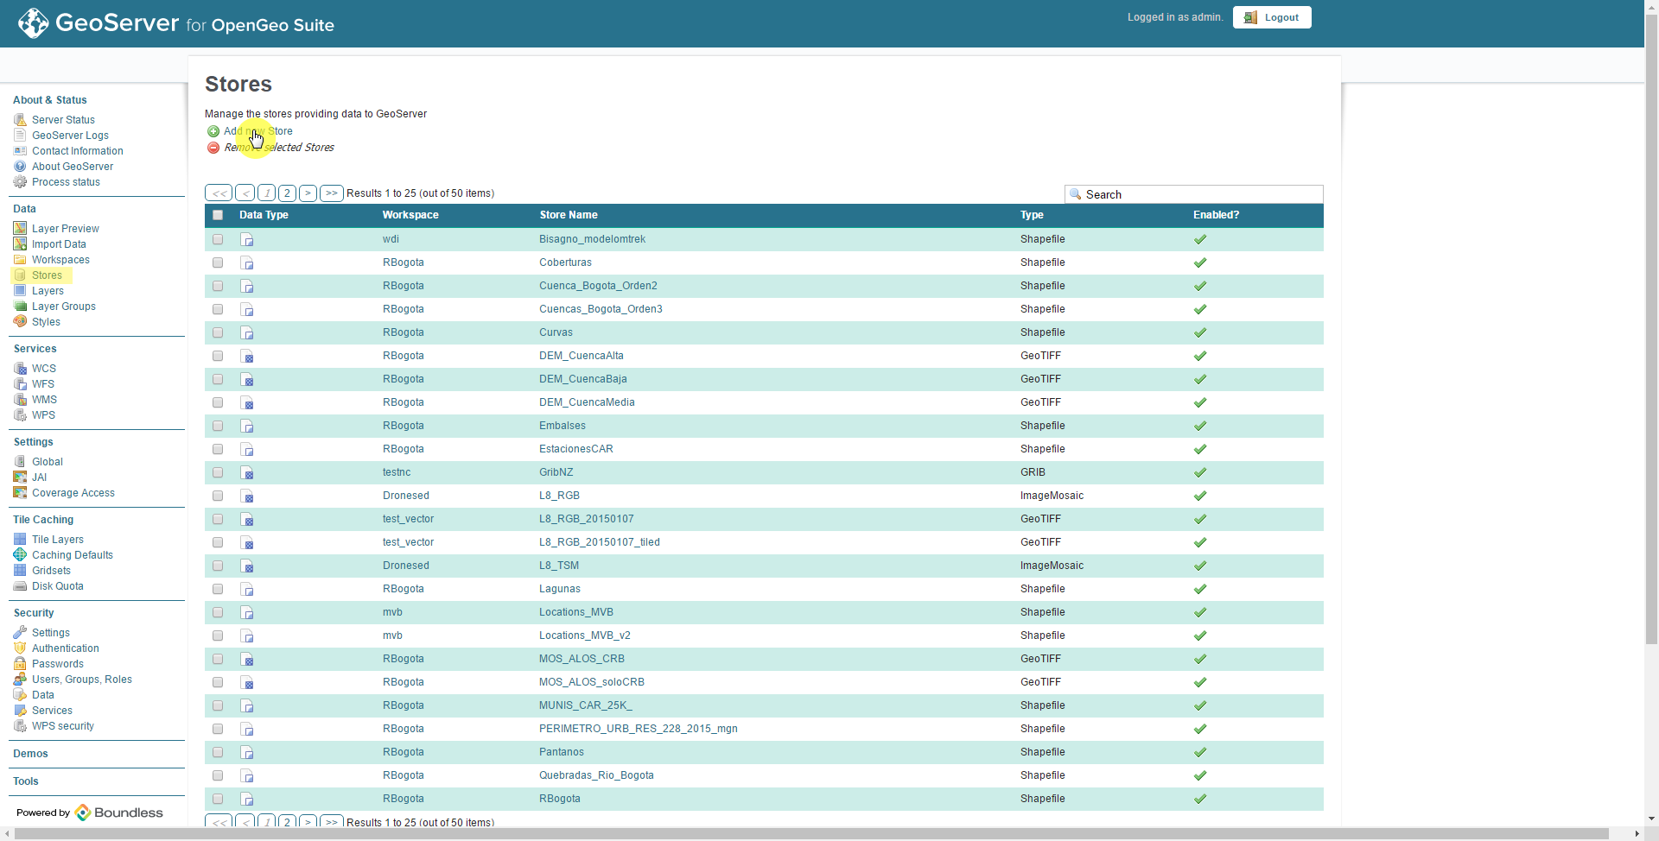Click the Process status gear icon
The width and height of the screenshot is (1659, 841).
[20, 182]
